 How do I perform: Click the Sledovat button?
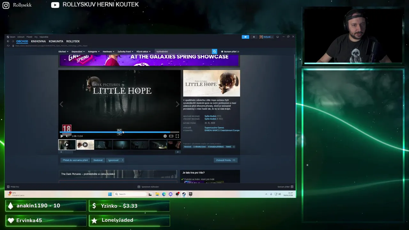98,160
